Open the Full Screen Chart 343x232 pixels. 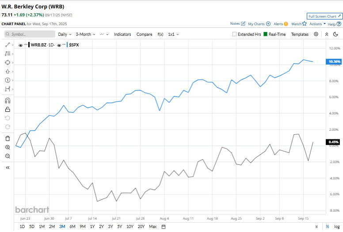pos(324,16)
